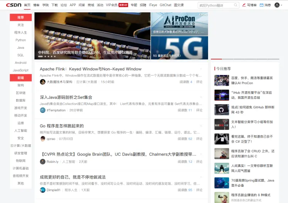Select 音视频开发 category in sidebar
The width and height of the screenshot is (288, 203).
[x=21, y=176]
